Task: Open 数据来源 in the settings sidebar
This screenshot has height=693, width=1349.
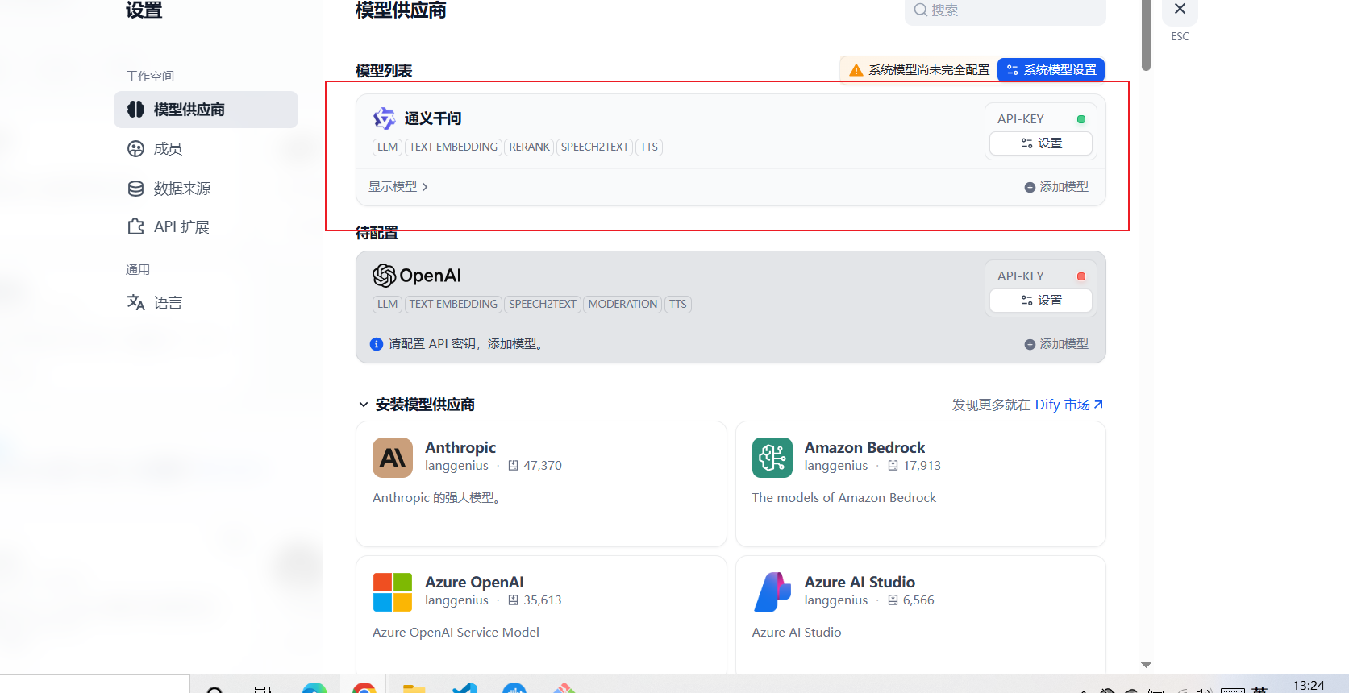Action: click(181, 189)
